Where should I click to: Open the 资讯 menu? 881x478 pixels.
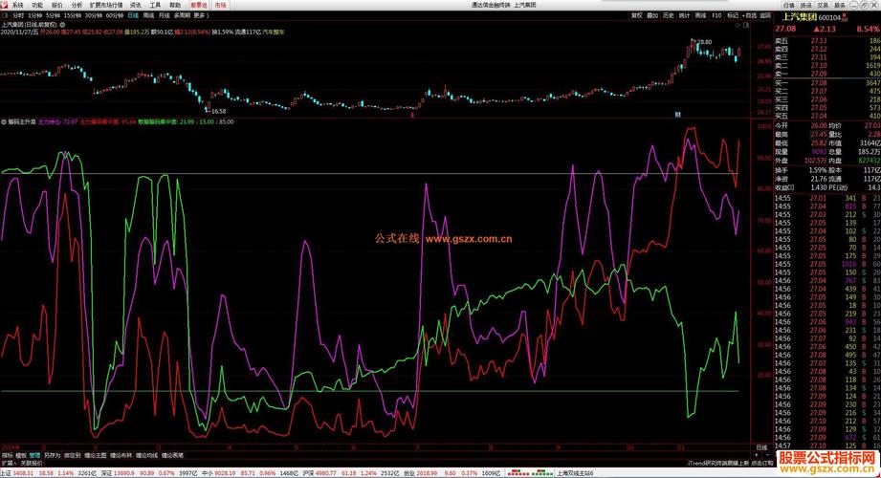(136, 5)
